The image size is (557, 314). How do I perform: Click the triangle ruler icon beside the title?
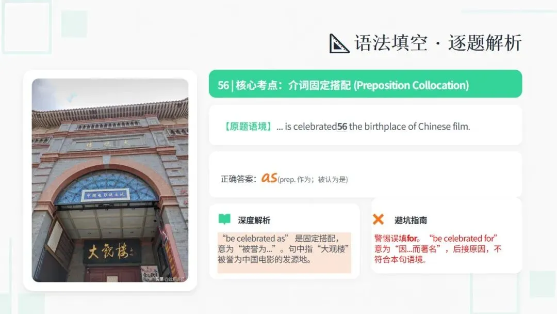(339, 43)
